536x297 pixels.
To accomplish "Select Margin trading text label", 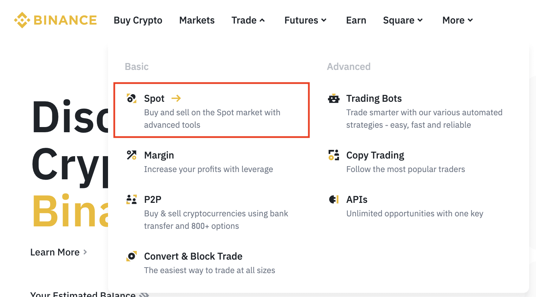I will click(x=159, y=155).
